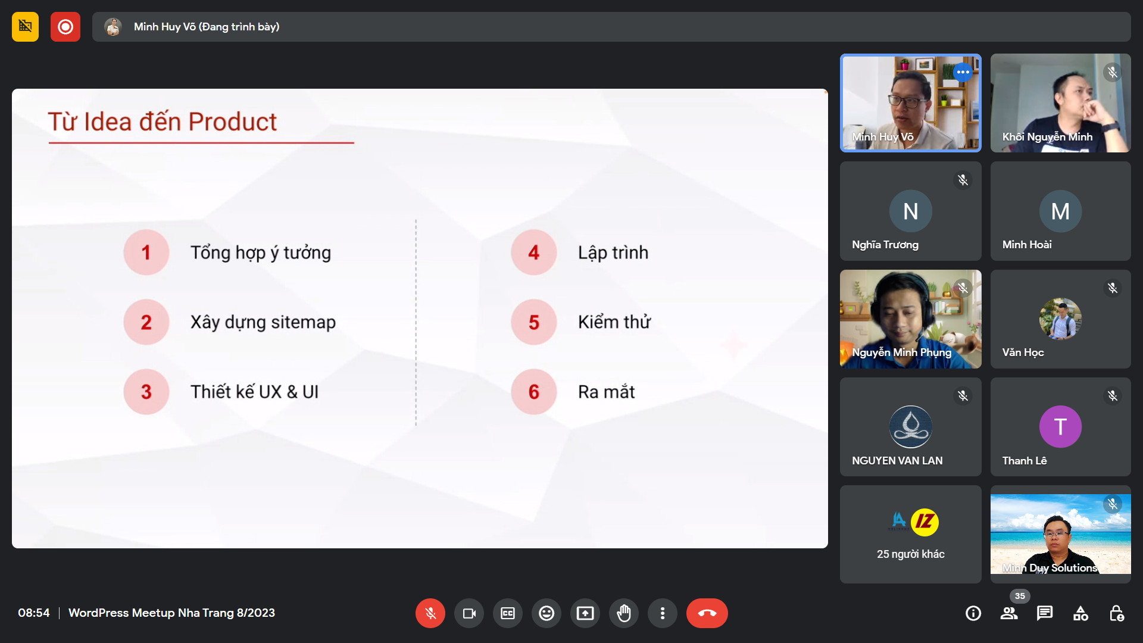The width and height of the screenshot is (1143, 643).
Task: Turn on closed captions
Action: coord(508,613)
